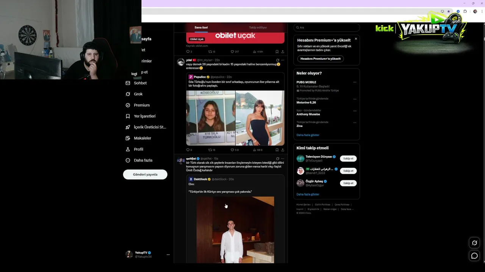
Task: Share the obilet ad post
Action: (x=283, y=52)
